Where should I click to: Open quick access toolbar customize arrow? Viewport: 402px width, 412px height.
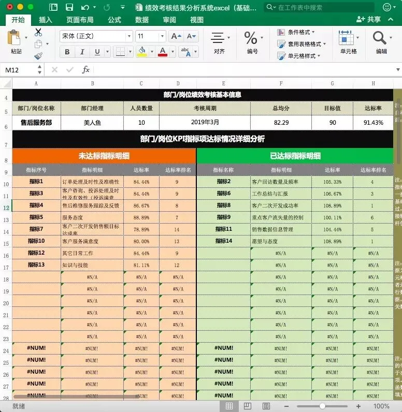point(123,7)
